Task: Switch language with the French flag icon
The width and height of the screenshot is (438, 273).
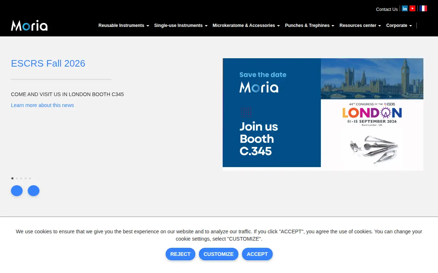Action: (423, 8)
